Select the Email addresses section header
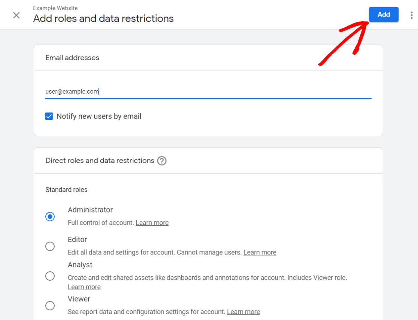Image resolution: width=418 pixels, height=320 pixels. click(72, 58)
